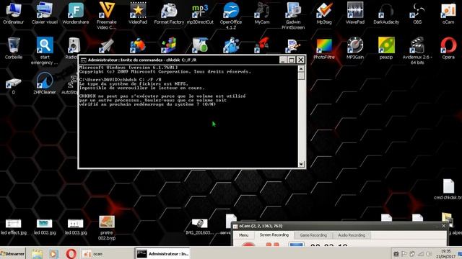Select the ZHPCleaner desktop icon
The height and width of the screenshot is (259, 462).
(x=45, y=83)
